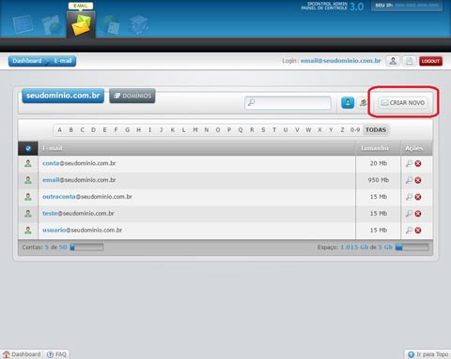Click the red Logout button
Viewport: 451px width, 359px height.
click(x=430, y=61)
